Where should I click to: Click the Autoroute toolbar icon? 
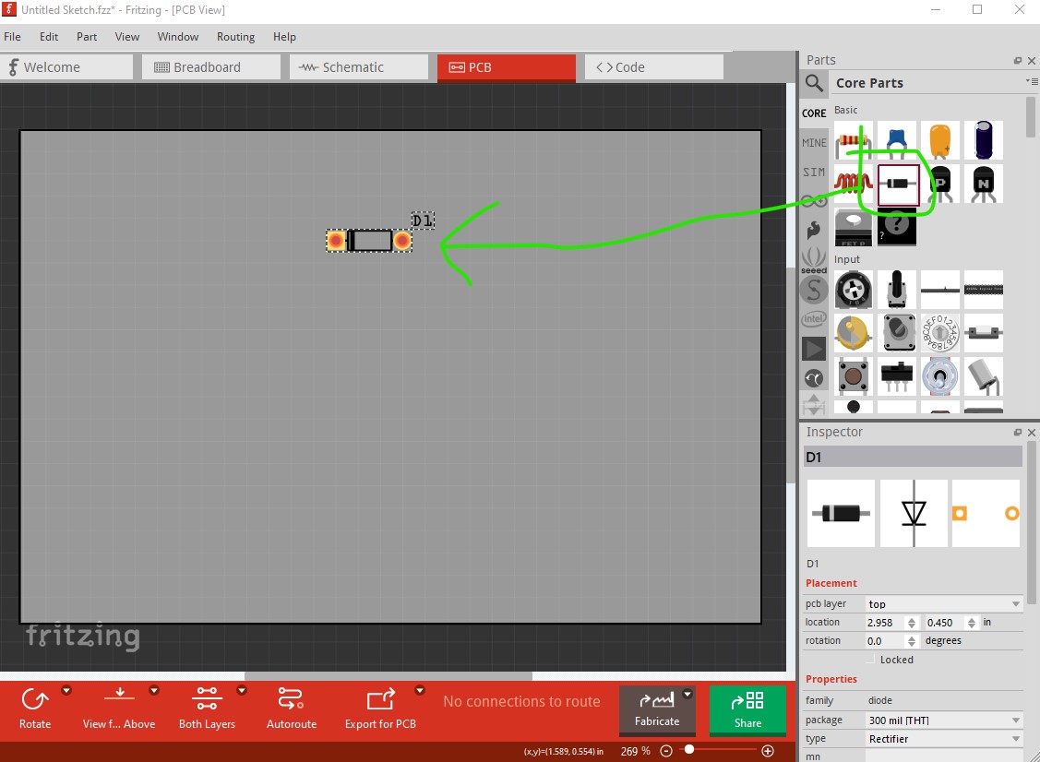tap(291, 708)
